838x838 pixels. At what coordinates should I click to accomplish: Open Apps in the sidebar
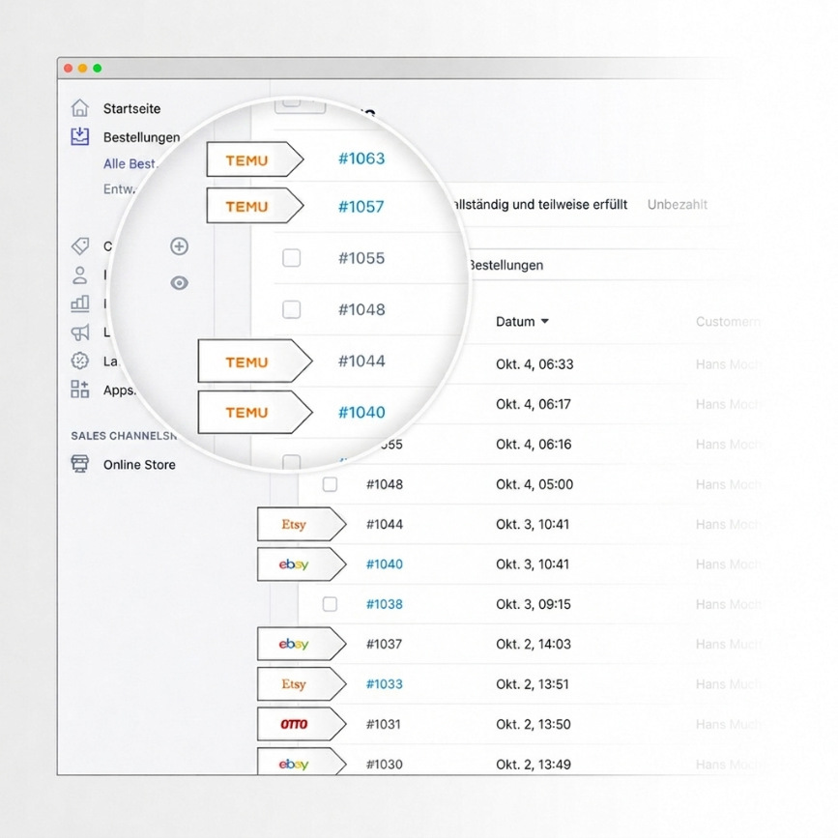(x=119, y=390)
